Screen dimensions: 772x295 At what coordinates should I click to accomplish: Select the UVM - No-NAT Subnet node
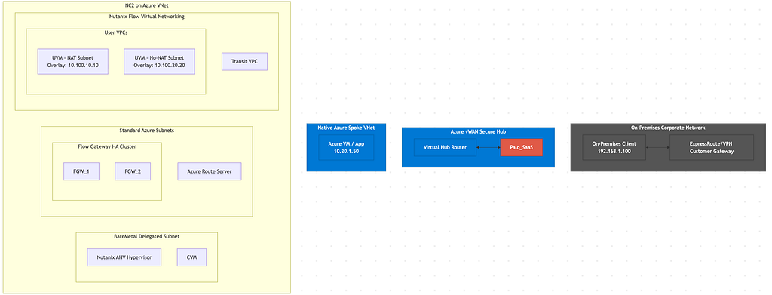click(159, 61)
